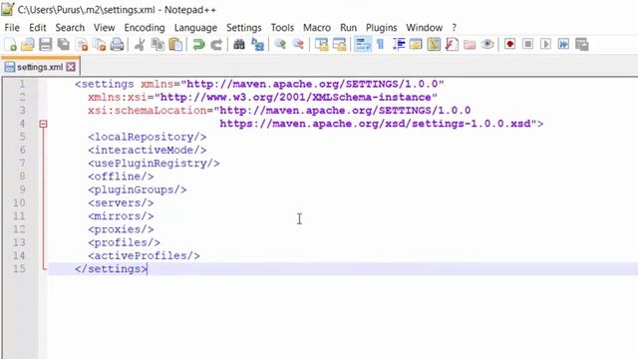Click the Redo toolbar icon
638x359 pixels.
216,44
